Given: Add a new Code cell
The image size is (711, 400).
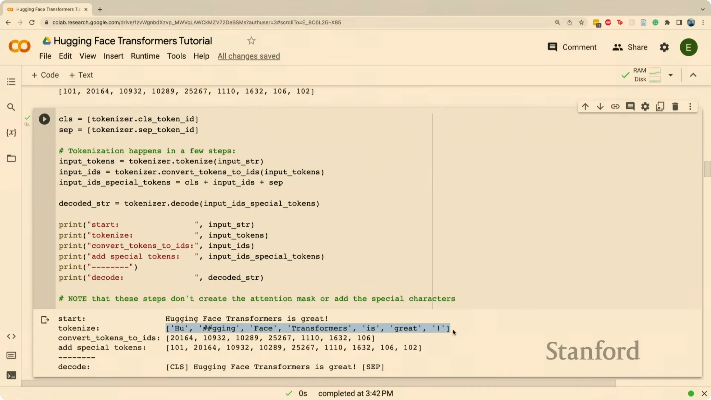Looking at the screenshot, I should (x=45, y=75).
